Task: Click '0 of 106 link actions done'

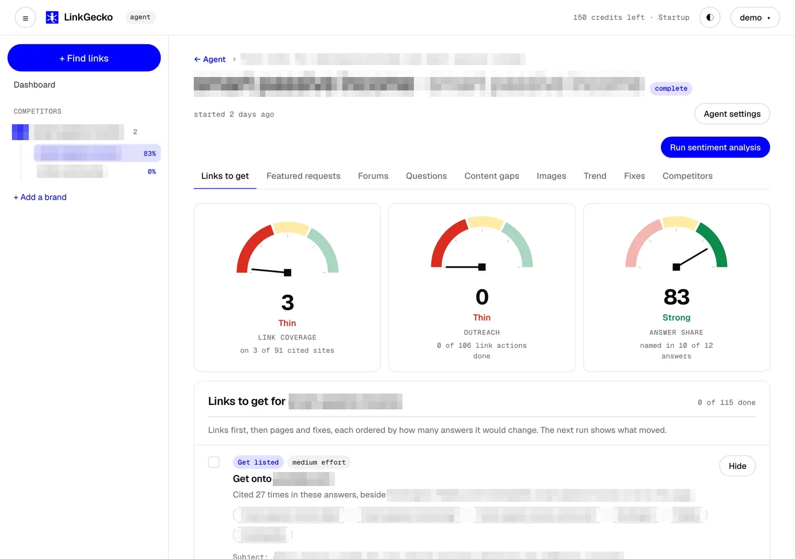Action: (481, 351)
